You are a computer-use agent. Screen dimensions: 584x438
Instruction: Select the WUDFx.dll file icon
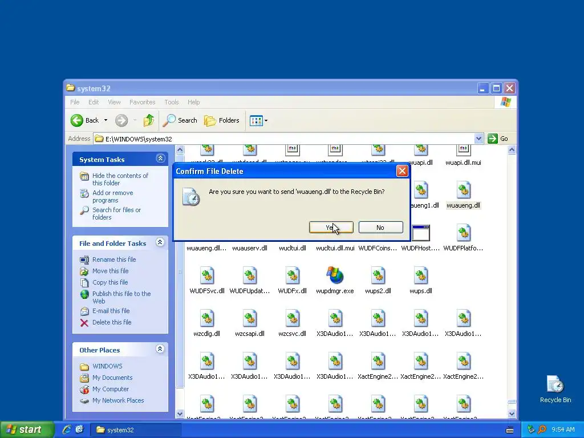pyautogui.click(x=293, y=275)
